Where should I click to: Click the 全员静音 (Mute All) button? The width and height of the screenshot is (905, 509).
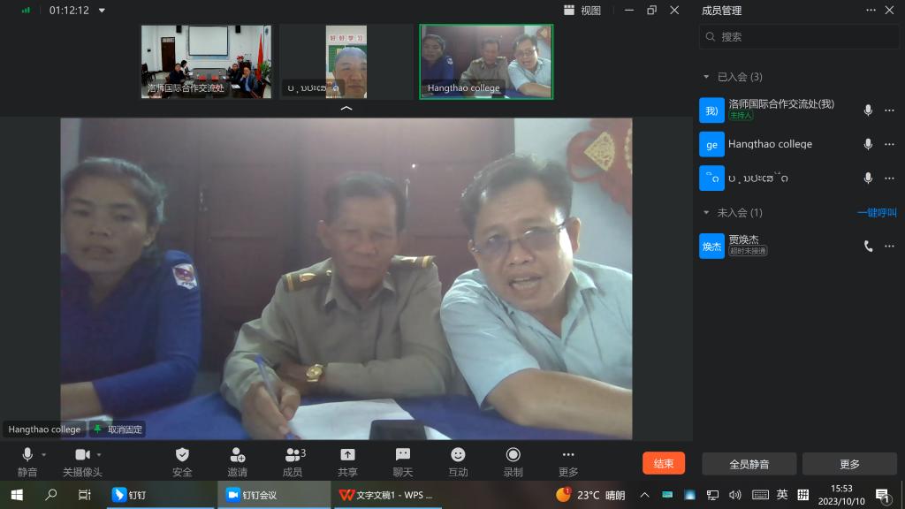point(749,464)
